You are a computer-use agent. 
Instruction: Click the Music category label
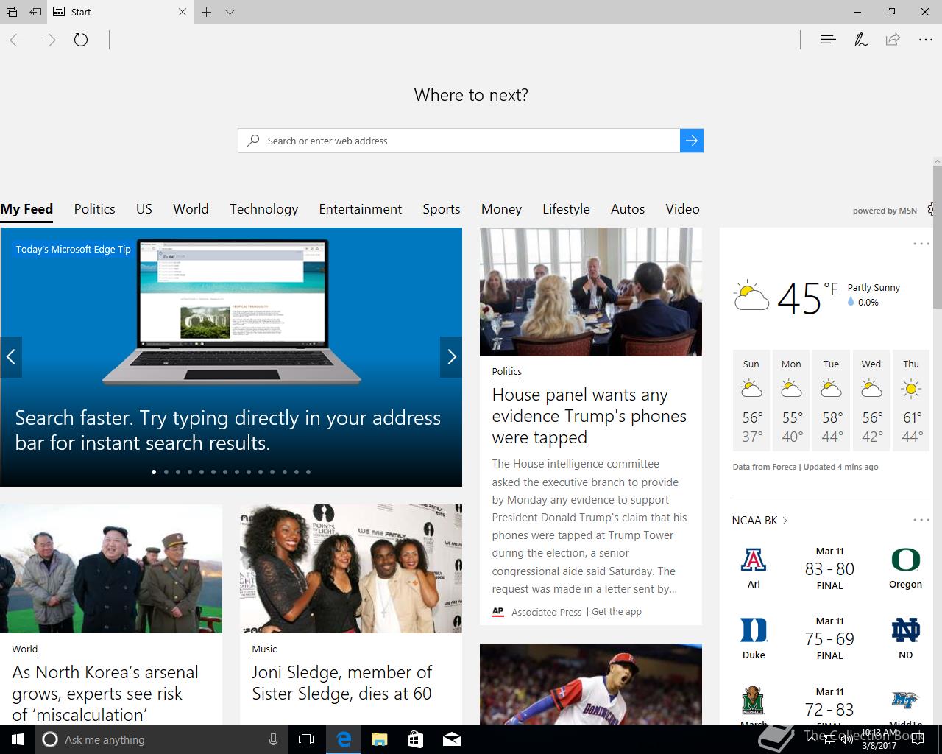click(x=264, y=649)
